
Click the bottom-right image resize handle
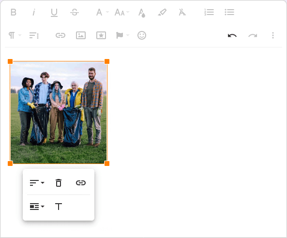tap(107, 164)
